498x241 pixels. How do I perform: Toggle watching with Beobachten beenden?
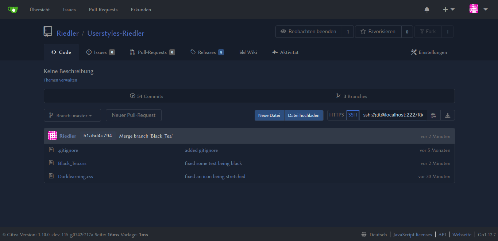tap(309, 32)
